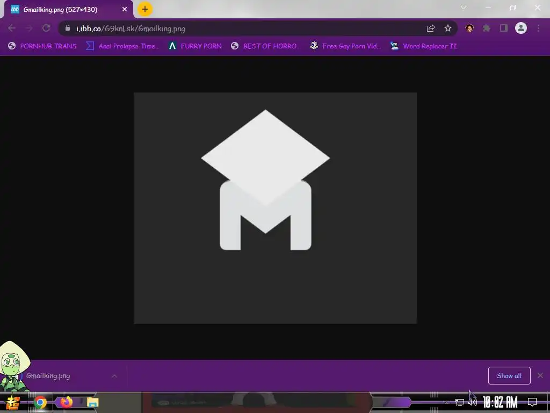
Task: Click the address bar URL i.ibb.co
Action: point(131,29)
